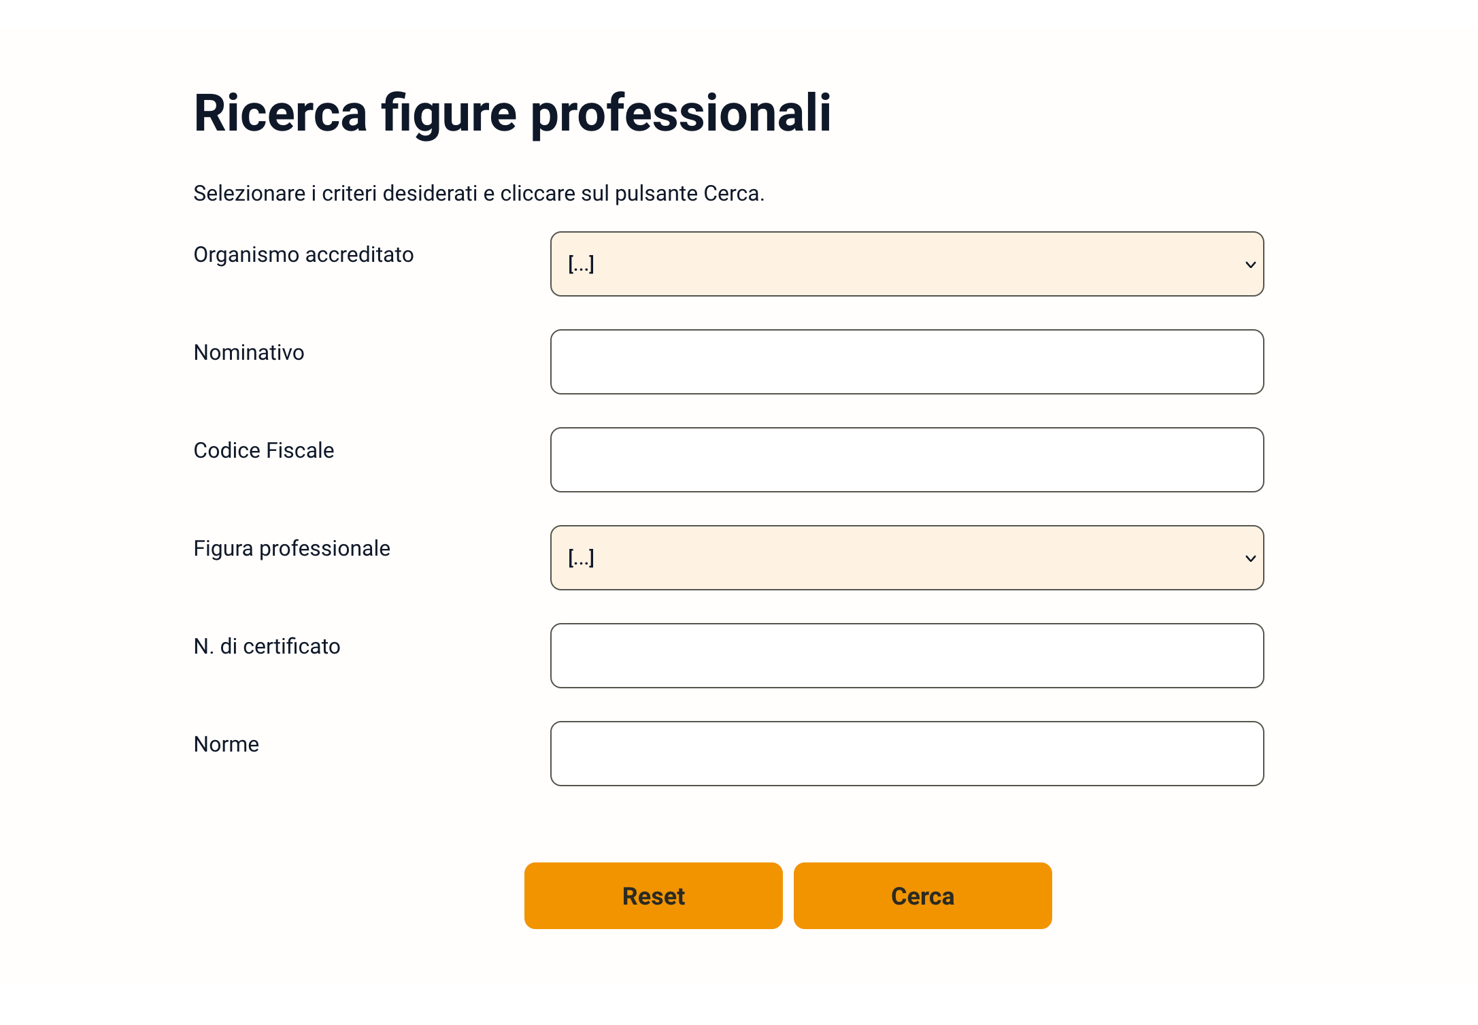Click the Cerca search button
The width and height of the screenshot is (1478, 1025).
coord(922,896)
